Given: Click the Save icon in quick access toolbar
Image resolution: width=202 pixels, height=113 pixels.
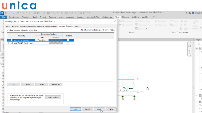Looking at the screenshot, I should [14, 13].
